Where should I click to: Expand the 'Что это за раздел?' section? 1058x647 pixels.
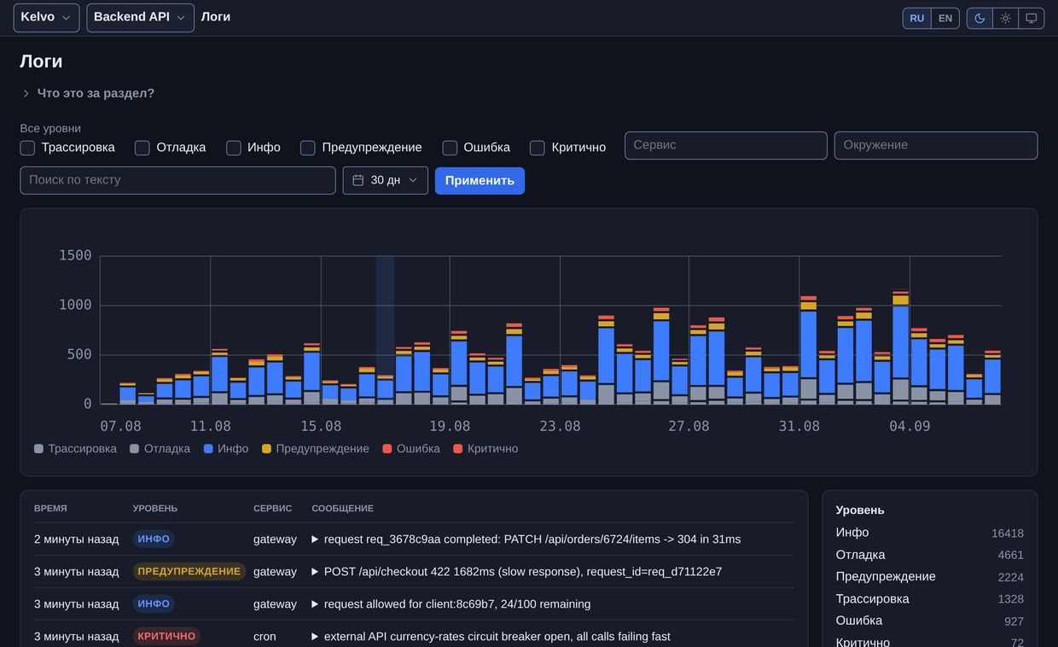(x=88, y=93)
